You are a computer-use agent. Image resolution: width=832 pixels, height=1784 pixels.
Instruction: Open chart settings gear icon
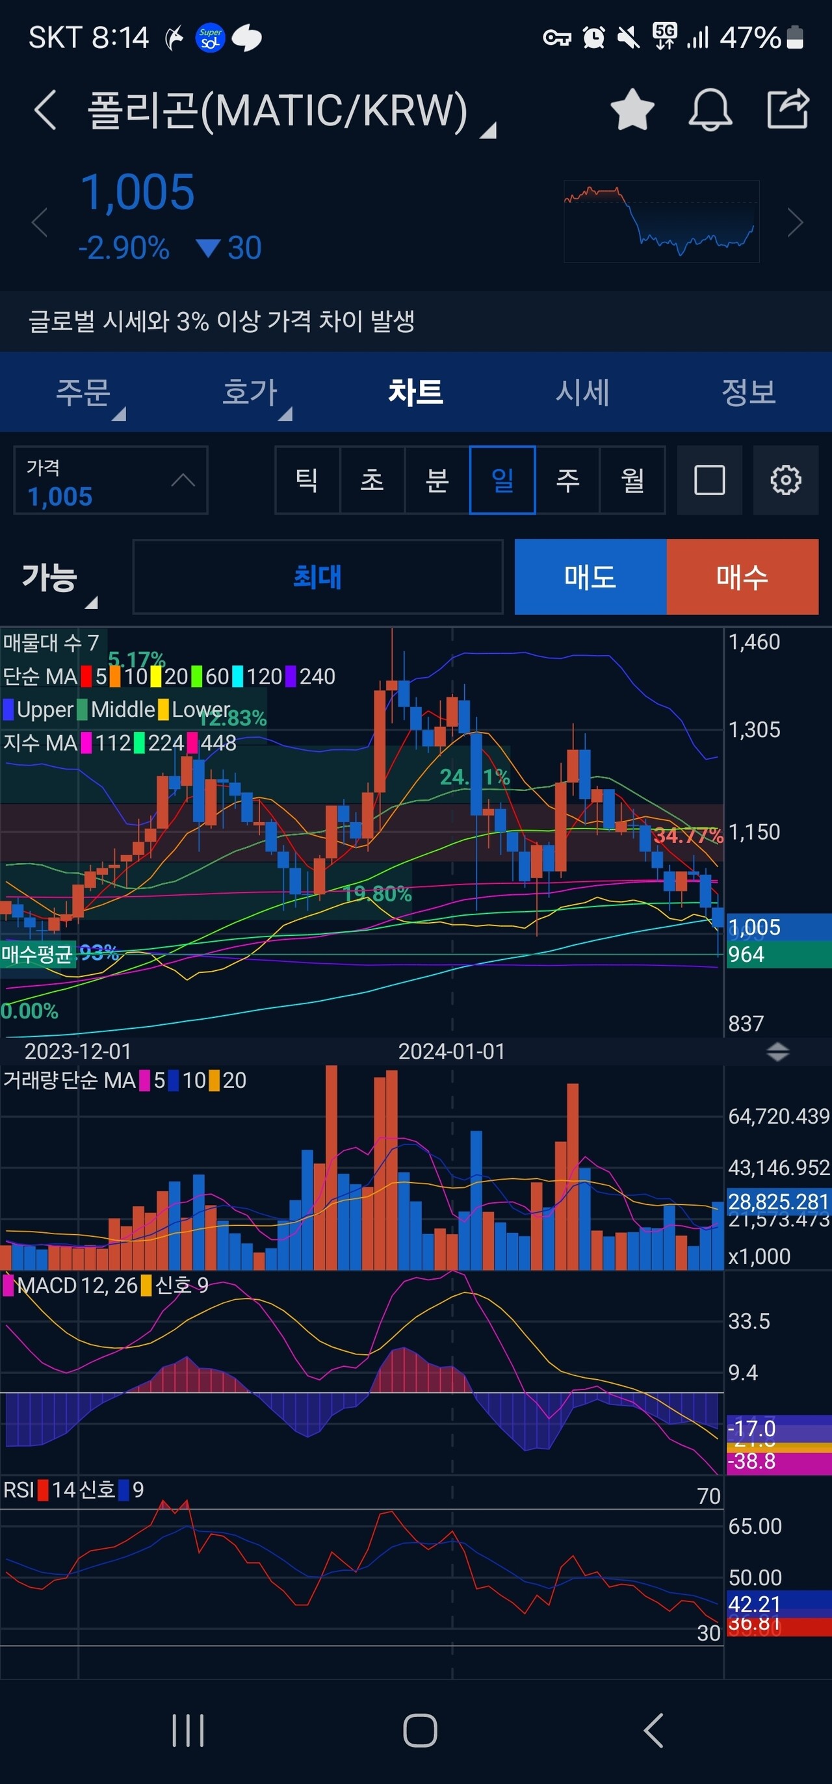click(x=786, y=480)
